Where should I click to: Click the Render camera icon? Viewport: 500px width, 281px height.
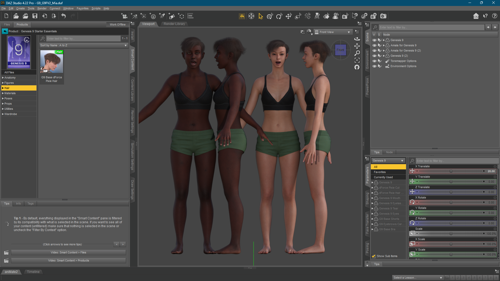(383, 16)
